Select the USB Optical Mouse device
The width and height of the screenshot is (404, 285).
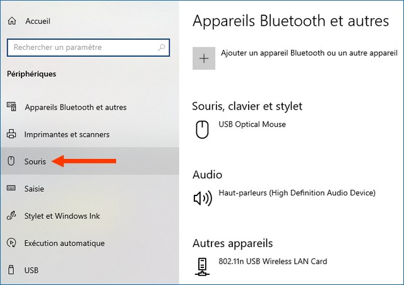(x=252, y=124)
